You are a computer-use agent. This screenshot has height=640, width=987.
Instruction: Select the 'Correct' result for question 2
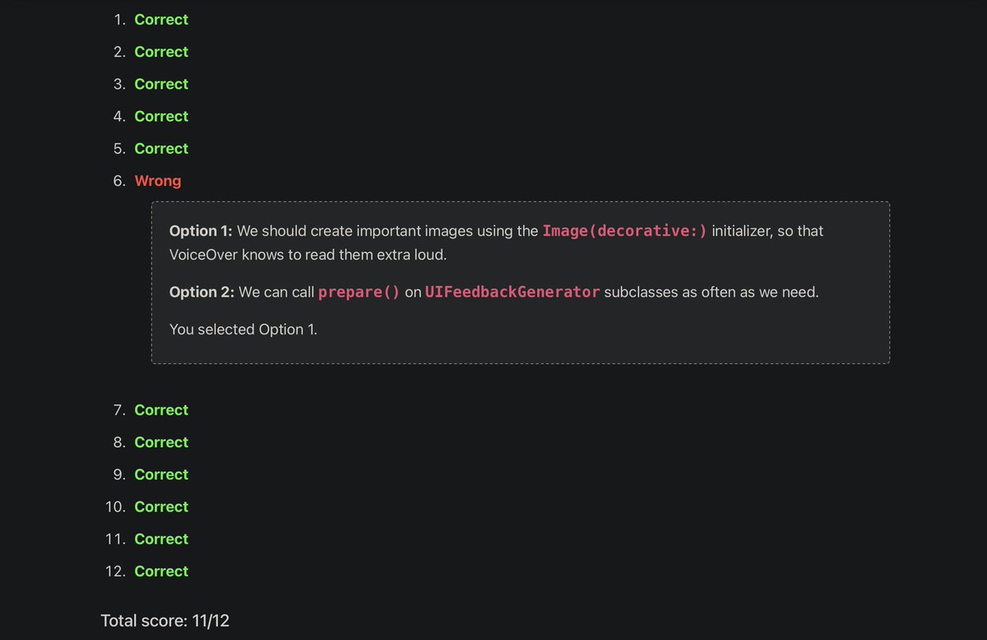161,52
